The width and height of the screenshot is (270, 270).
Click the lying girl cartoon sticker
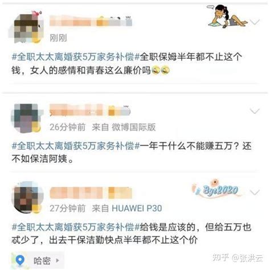227,16
